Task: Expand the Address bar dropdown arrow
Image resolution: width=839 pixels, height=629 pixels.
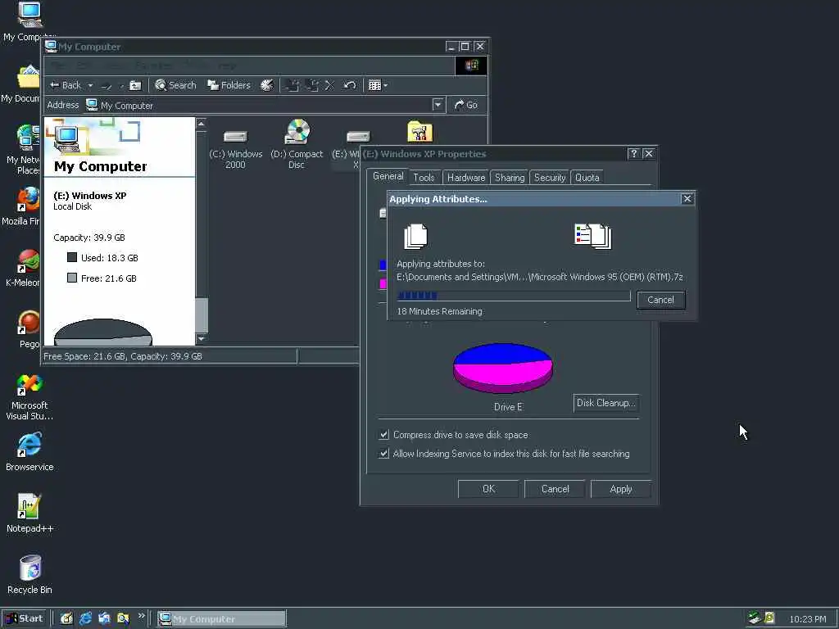Action: [438, 105]
